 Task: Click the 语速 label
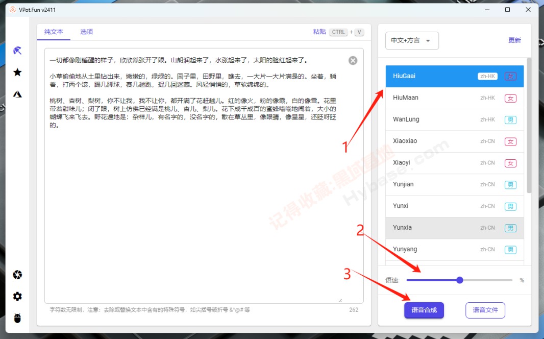point(392,280)
